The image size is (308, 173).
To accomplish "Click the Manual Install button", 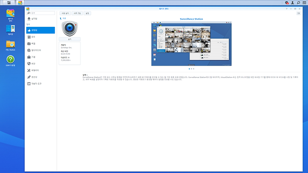I will 65,13.
